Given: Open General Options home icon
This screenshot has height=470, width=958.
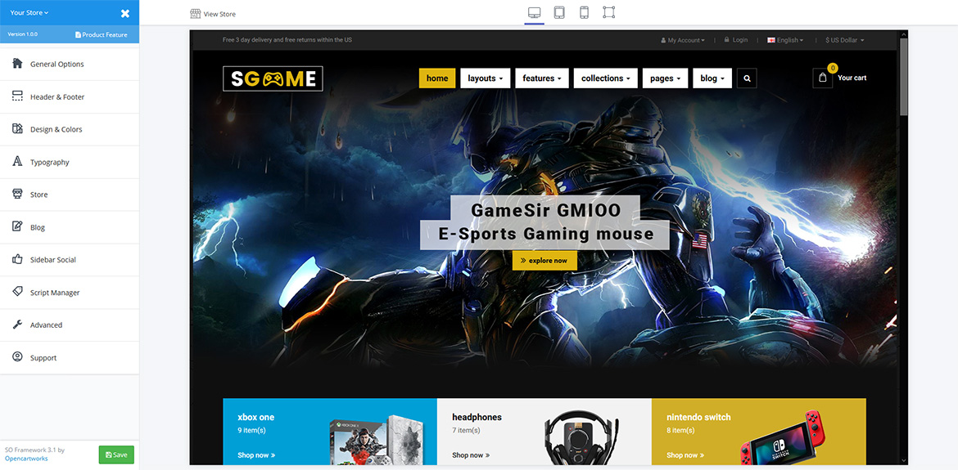Looking at the screenshot, I should [18, 64].
